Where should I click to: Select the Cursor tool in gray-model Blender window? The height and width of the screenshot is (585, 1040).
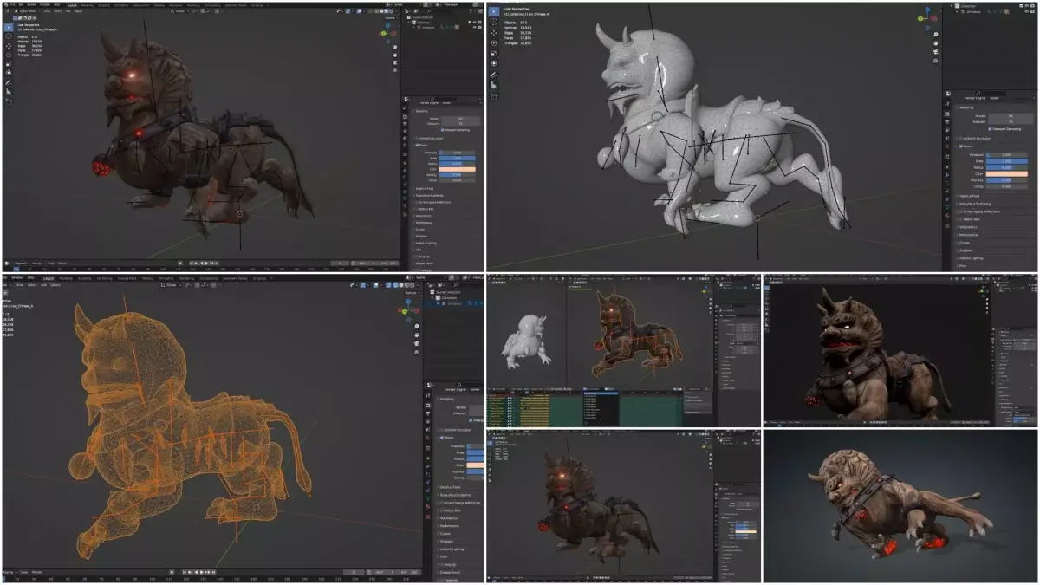pos(494,22)
